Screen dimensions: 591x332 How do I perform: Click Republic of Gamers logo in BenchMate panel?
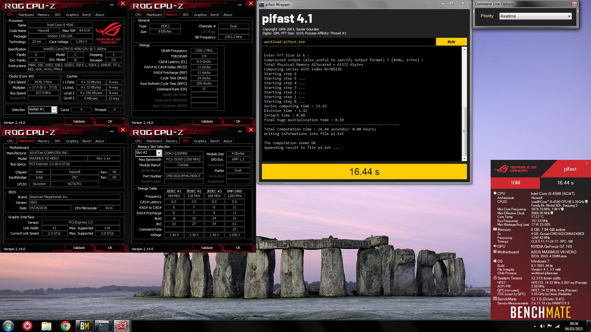click(515, 169)
